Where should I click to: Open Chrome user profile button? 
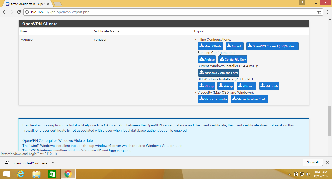click(x=302, y=2)
